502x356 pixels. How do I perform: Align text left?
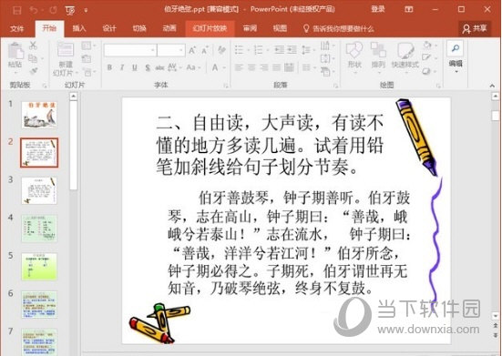pyautogui.click(x=239, y=67)
